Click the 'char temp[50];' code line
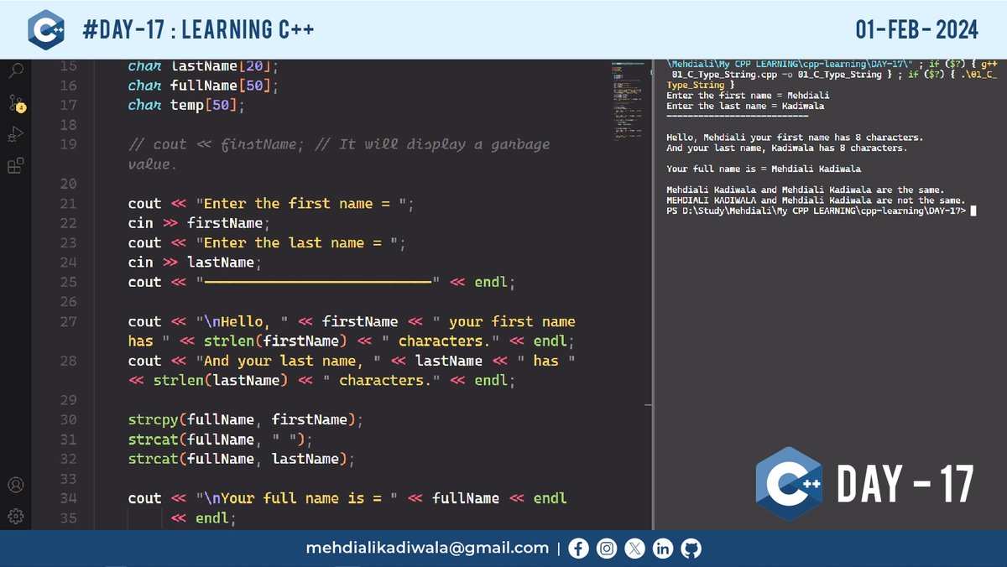Image resolution: width=1007 pixels, height=567 pixels. (186, 105)
